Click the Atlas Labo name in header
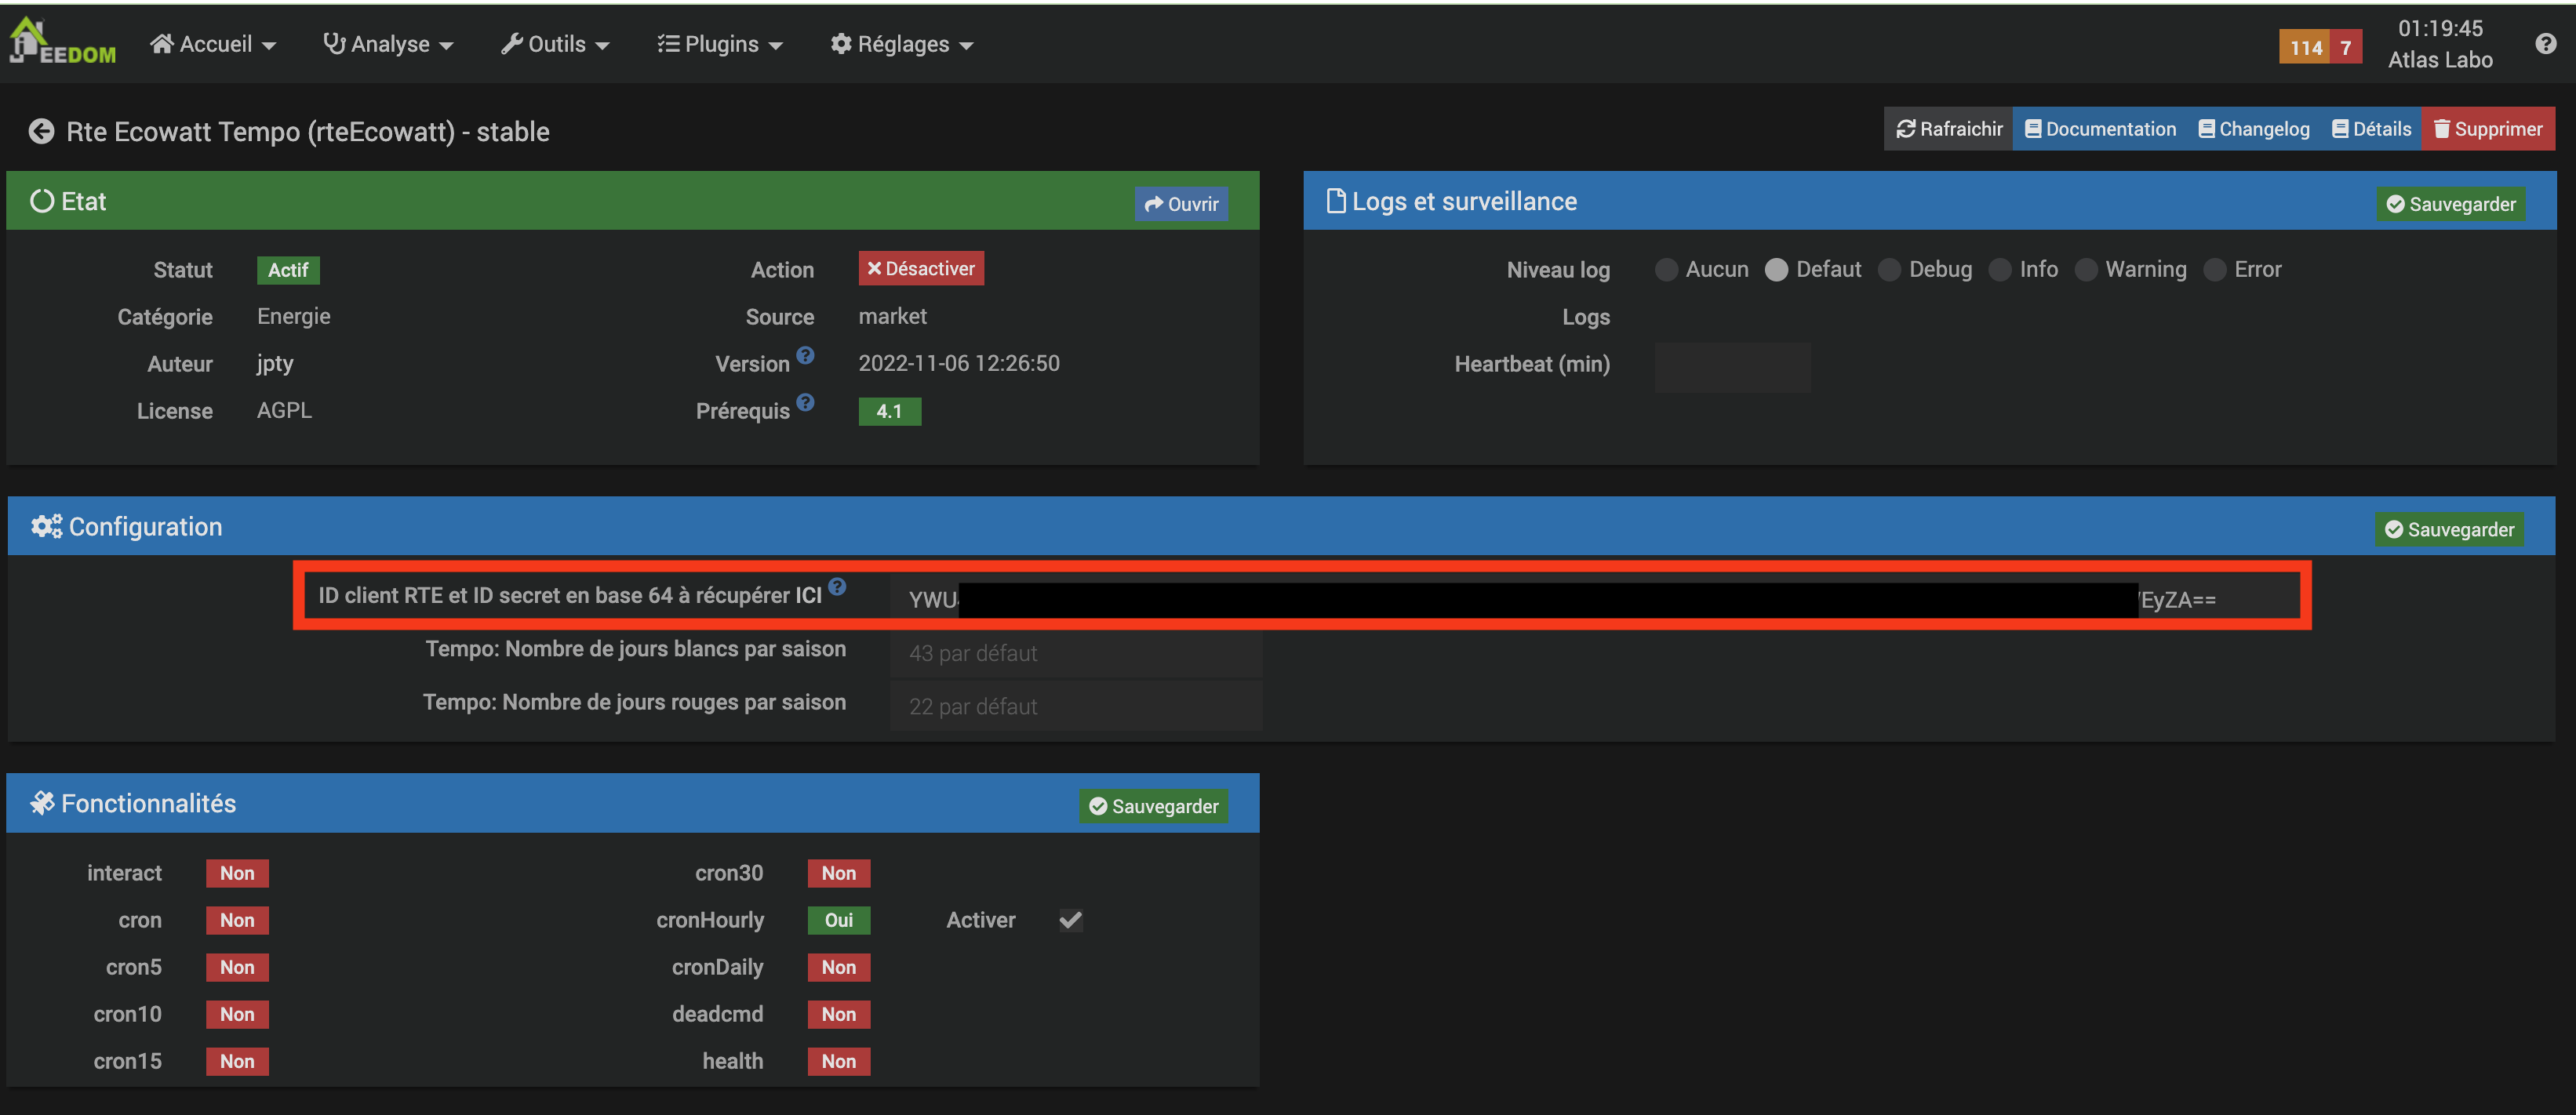Viewport: 2576px width, 1115px height. tap(2440, 60)
